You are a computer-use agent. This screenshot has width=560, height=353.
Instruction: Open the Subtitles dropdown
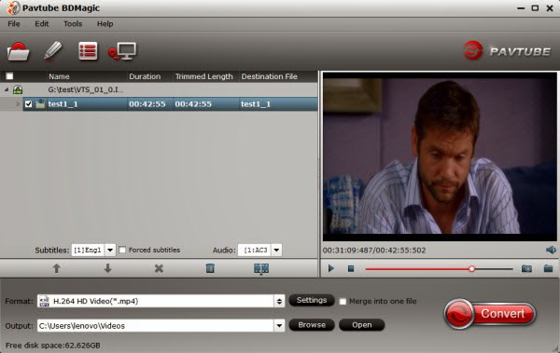[110, 250]
